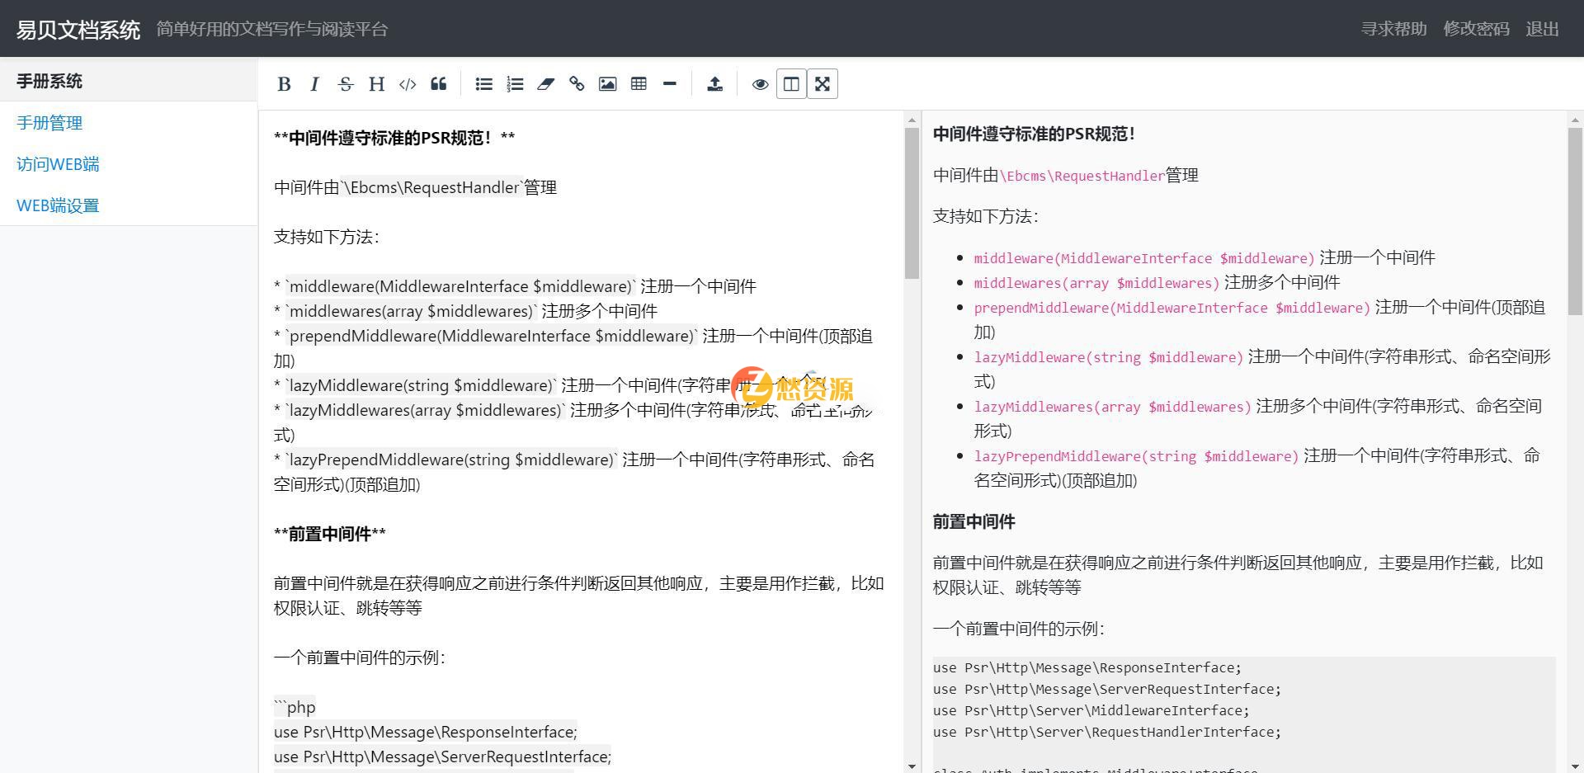This screenshot has height=773, width=1584.
Task: Create an ordered list
Action: (x=515, y=83)
